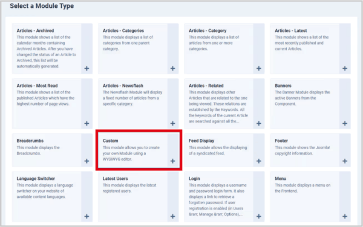Click plus icon on Articles - Related card

pos(259,123)
